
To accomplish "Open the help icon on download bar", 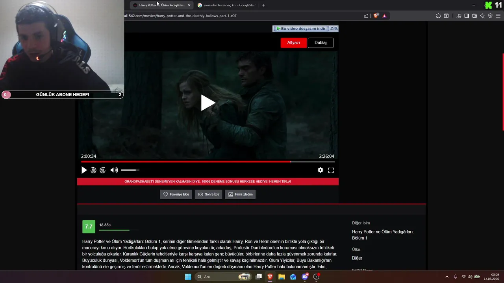I will click(x=332, y=29).
